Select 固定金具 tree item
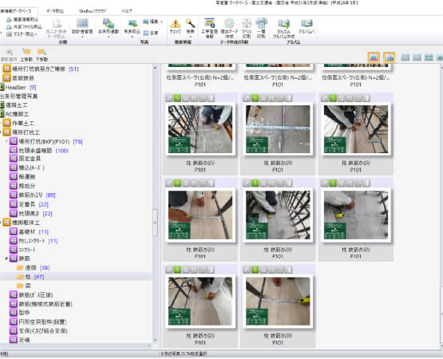443x359 pixels. click(x=26, y=159)
